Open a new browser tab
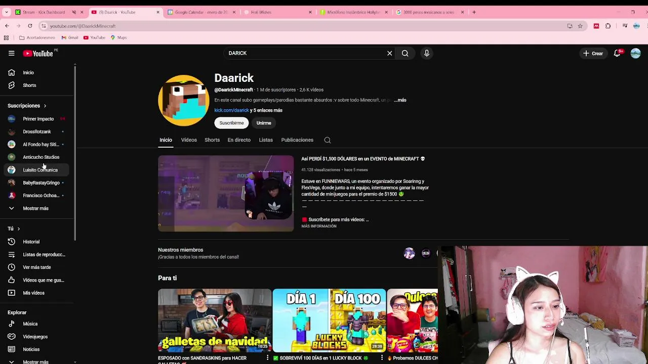 (474, 12)
